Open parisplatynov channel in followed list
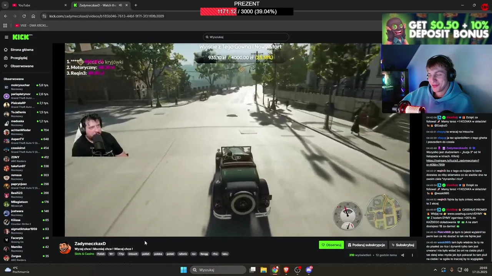Viewport: 492px width, 276px height. pos(26,96)
